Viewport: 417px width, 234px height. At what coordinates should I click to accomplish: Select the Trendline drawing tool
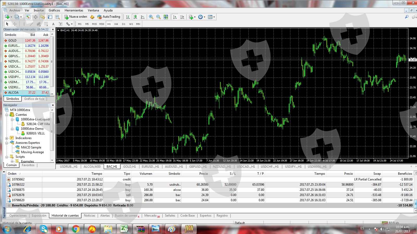(x=31, y=24)
